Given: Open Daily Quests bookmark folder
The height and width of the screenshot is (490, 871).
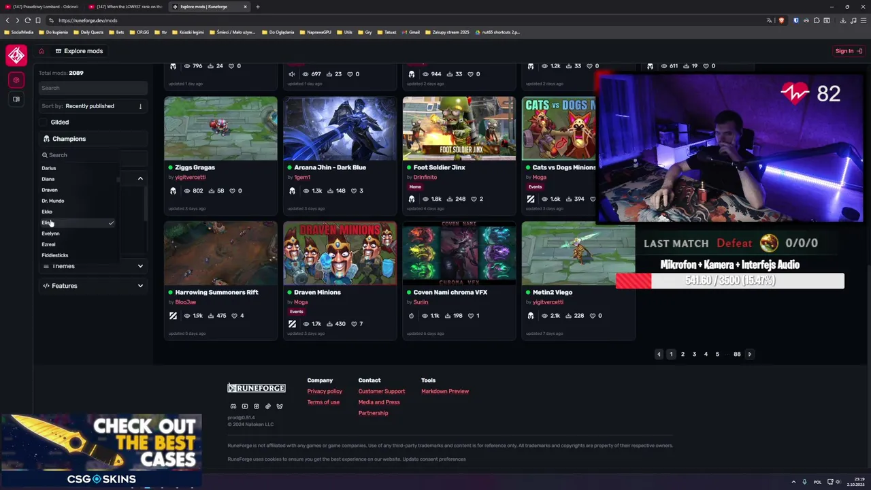Looking at the screenshot, I should tap(88, 32).
